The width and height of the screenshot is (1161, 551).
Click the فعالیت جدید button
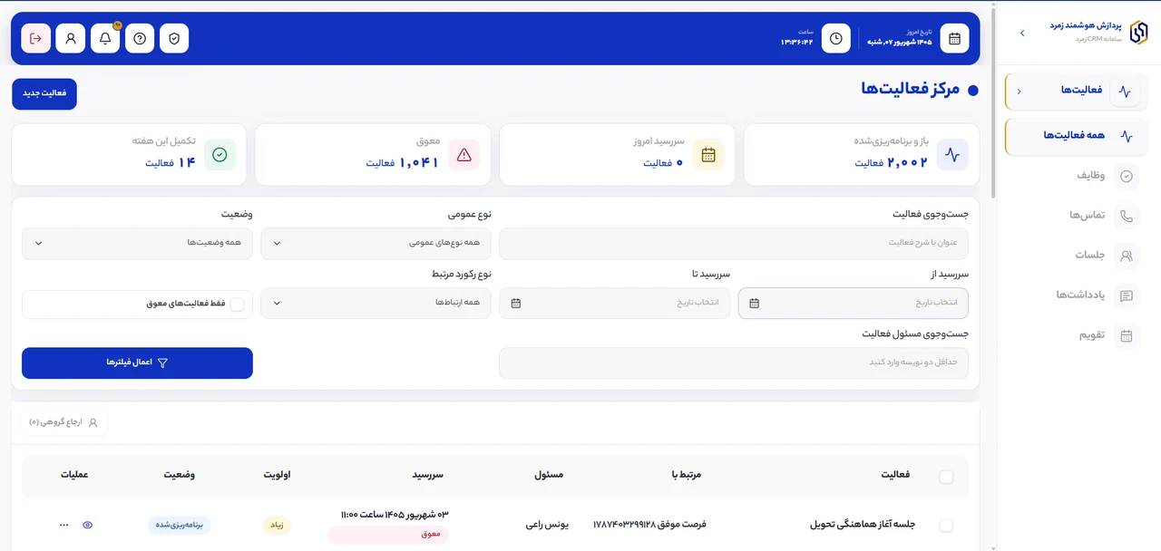point(44,94)
